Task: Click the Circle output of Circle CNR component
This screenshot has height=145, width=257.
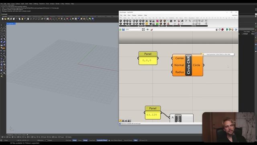Action: pos(196,65)
